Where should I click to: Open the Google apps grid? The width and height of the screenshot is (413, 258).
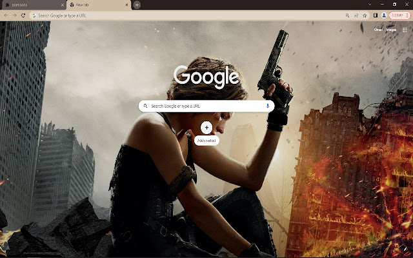405,30
